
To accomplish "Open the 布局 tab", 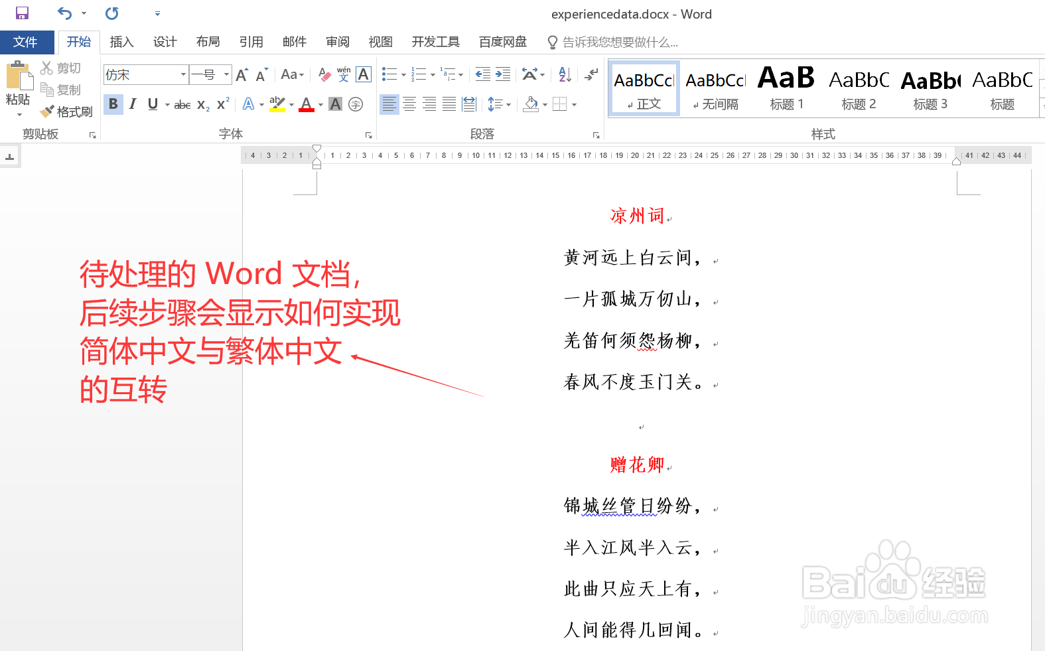I will pyautogui.click(x=208, y=42).
